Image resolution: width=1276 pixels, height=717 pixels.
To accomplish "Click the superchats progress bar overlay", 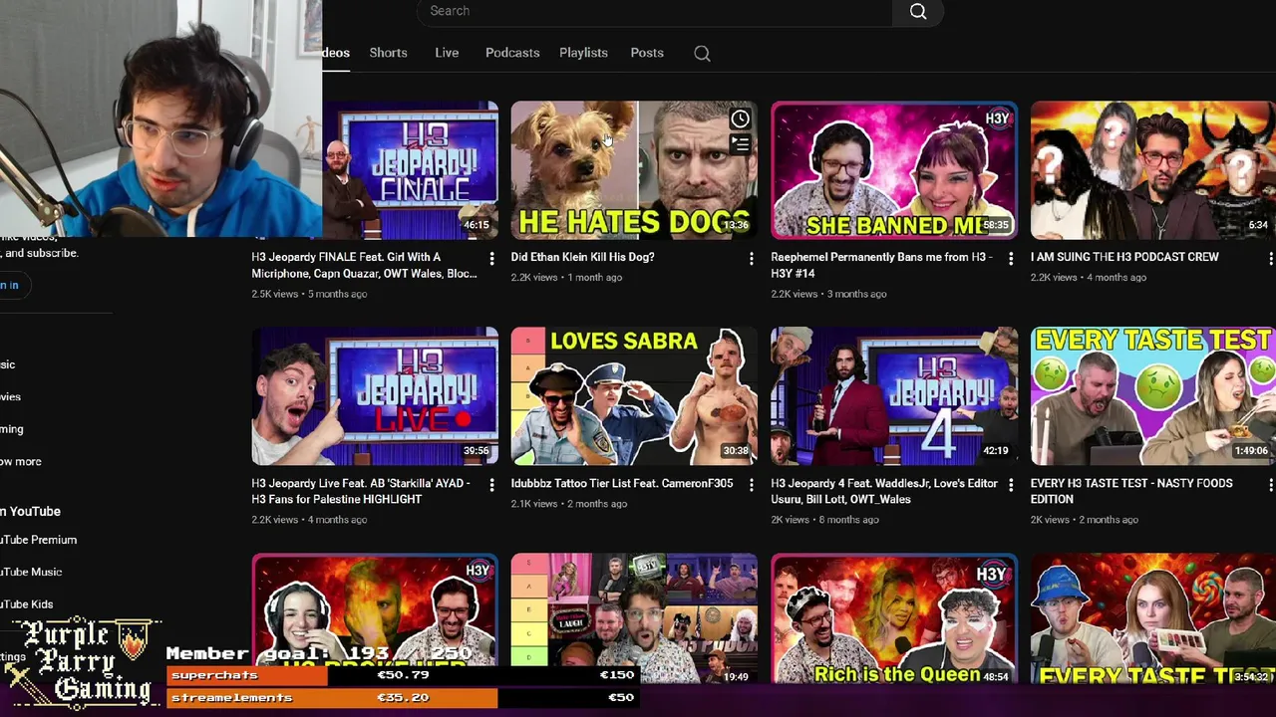I will 402,675.
